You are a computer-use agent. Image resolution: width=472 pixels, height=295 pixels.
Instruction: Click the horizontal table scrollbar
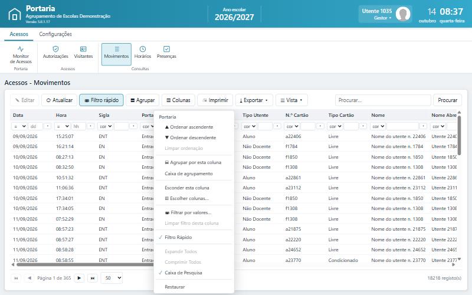coord(85,264)
